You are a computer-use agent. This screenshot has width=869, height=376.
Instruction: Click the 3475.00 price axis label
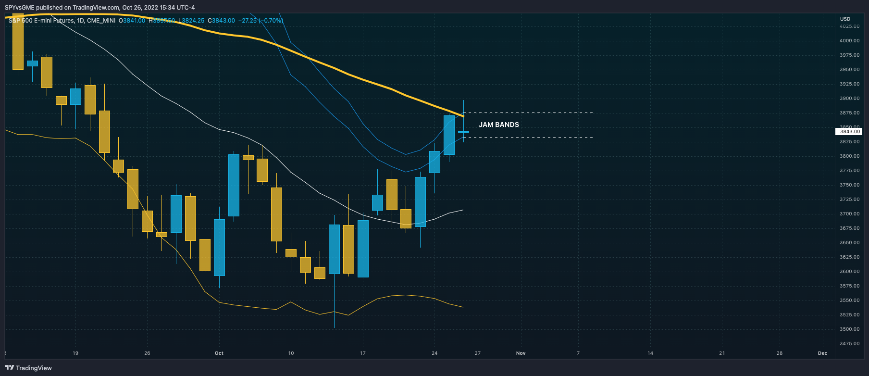849,344
